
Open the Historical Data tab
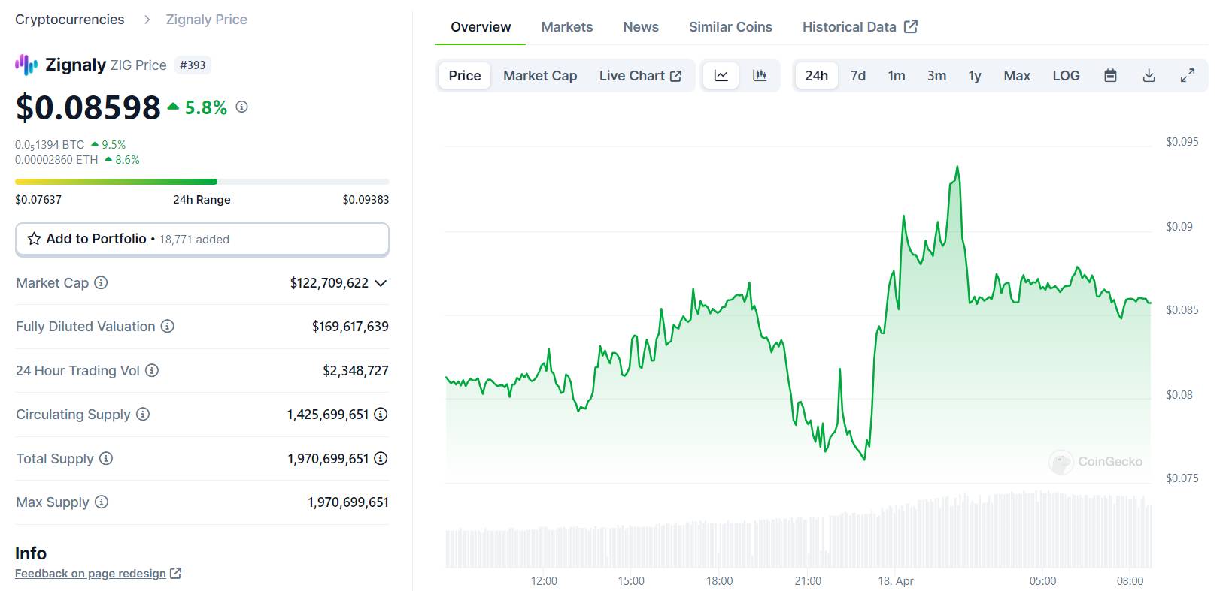pos(860,27)
